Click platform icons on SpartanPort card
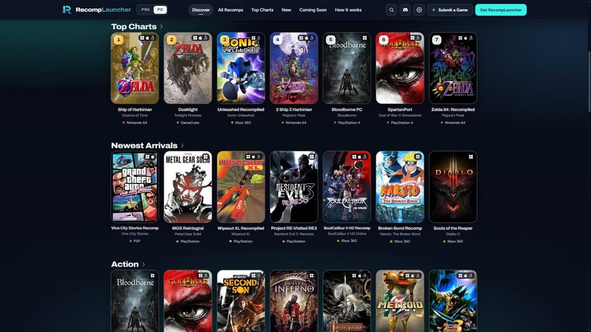The width and height of the screenshot is (591, 332). pyautogui.click(x=415, y=38)
